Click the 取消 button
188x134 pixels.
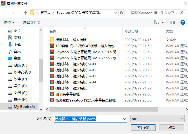[172, 127]
